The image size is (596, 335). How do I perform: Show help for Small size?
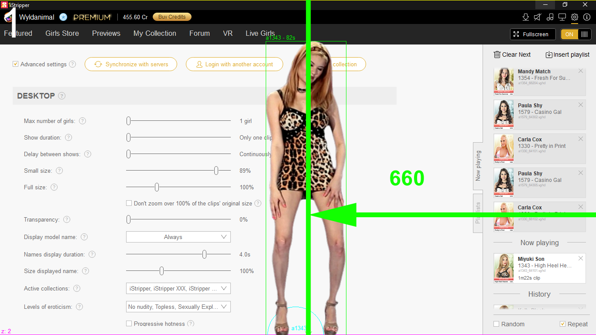coord(59,171)
